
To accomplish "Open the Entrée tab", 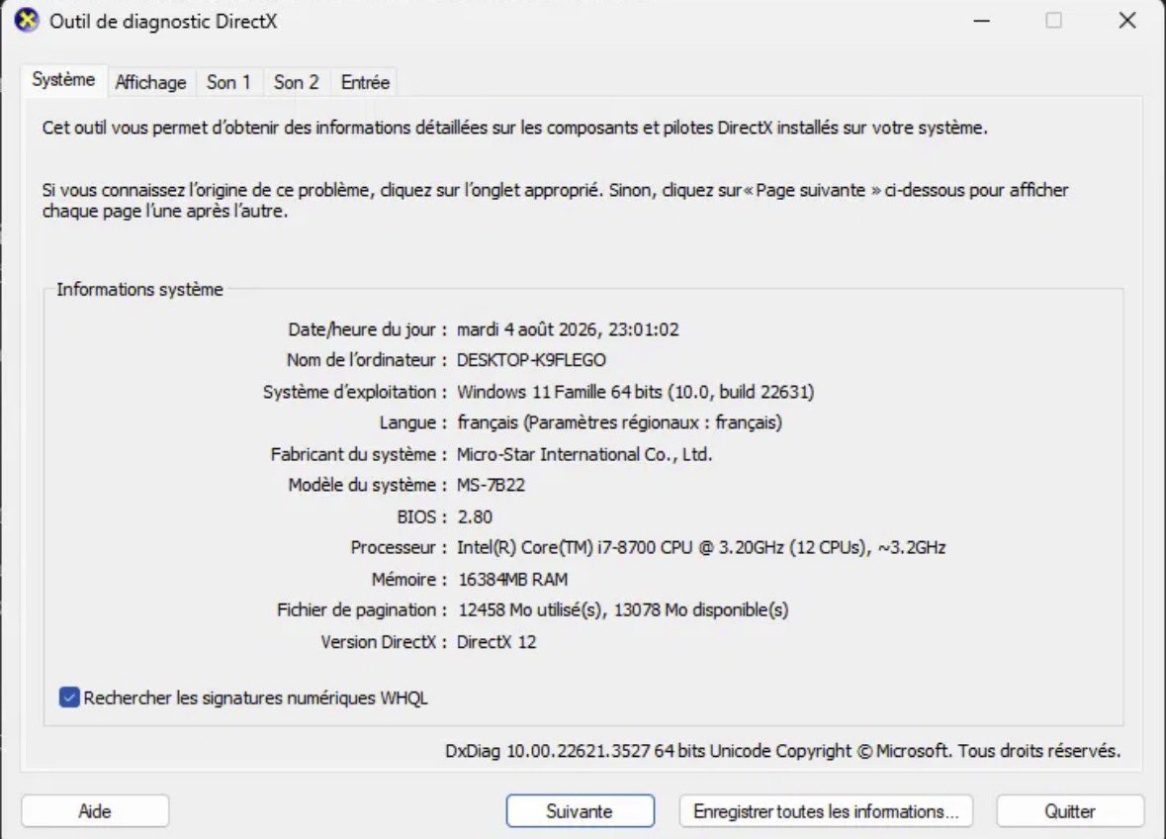I will [x=365, y=82].
